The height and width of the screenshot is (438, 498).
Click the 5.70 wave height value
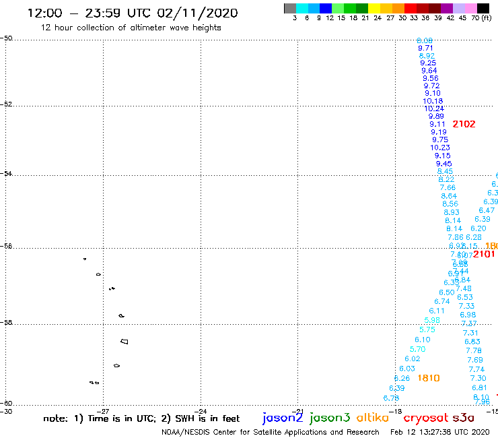417,349
